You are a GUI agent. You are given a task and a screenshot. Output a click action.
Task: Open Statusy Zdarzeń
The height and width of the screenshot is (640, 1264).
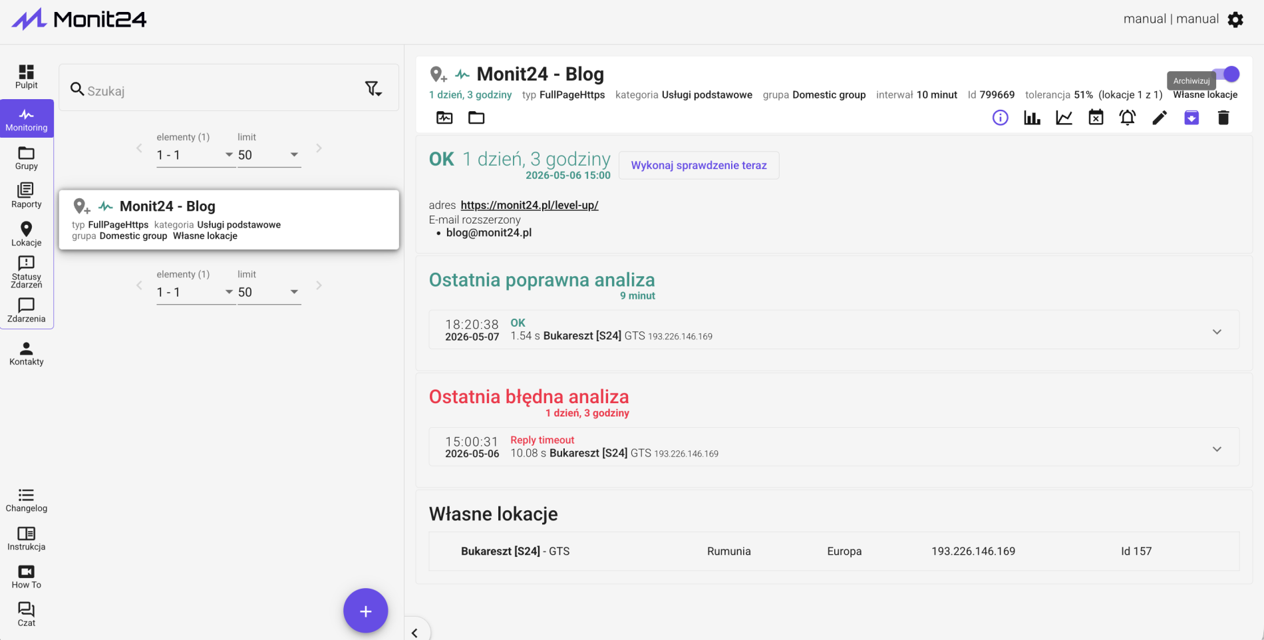tap(27, 272)
